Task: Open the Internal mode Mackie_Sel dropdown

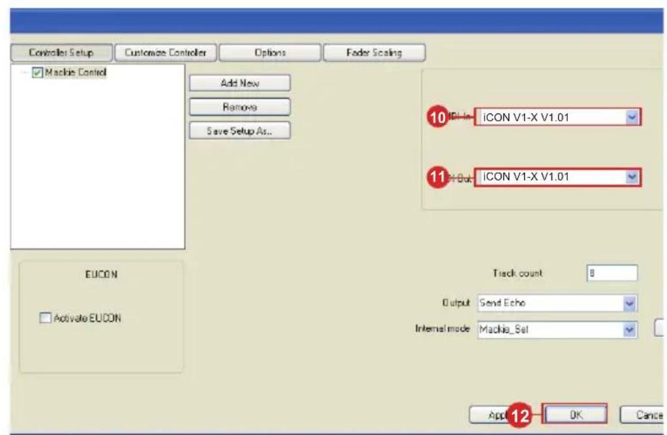Action: pyautogui.click(x=557, y=329)
